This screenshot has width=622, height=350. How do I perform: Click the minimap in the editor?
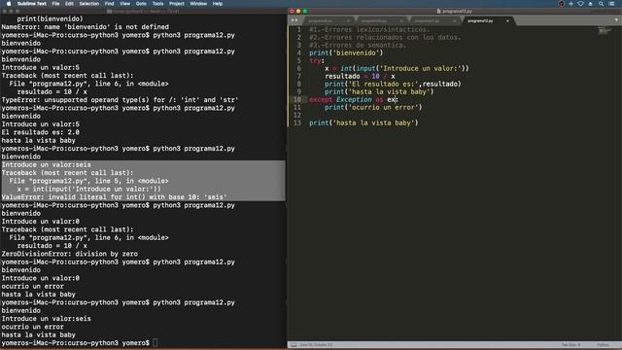pos(605,30)
